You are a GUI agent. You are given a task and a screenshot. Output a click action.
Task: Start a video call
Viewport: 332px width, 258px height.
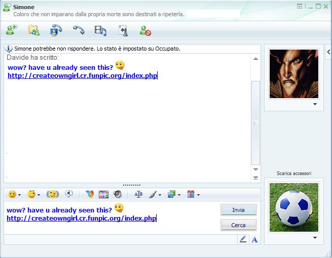[x=56, y=31]
